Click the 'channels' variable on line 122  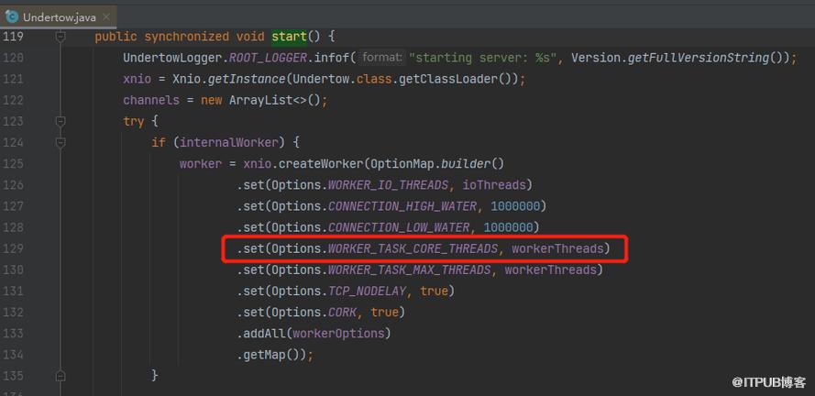pos(151,100)
